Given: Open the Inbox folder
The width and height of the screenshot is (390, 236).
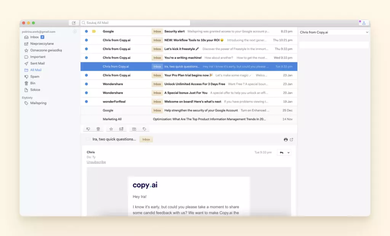Looking at the screenshot, I should (34, 37).
